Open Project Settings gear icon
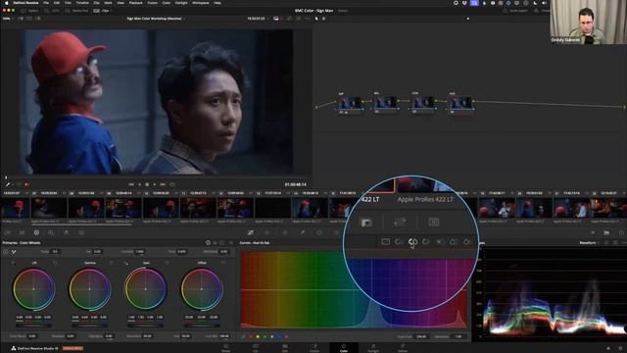This screenshot has height=353, width=627. point(620,348)
